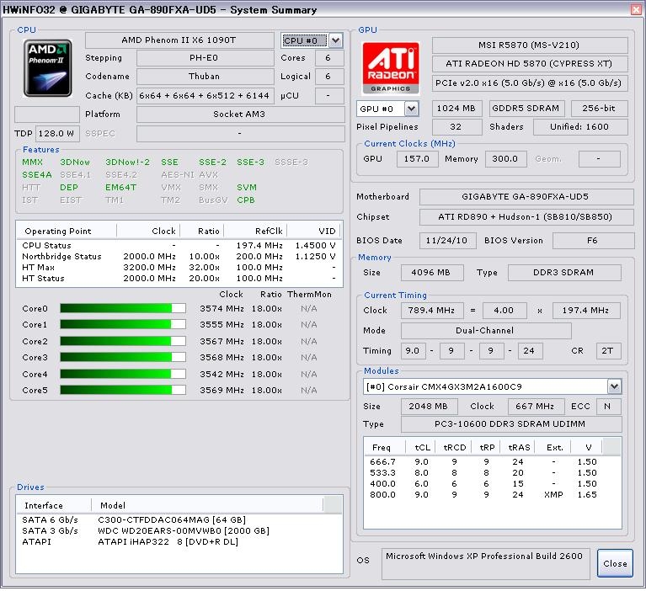Viewport: 646px width, 591px height.
Task: Click the AMD Phenom II X6 1090T name field
Action: point(184,40)
